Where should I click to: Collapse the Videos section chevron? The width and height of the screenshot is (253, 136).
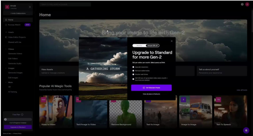tap(6, 49)
